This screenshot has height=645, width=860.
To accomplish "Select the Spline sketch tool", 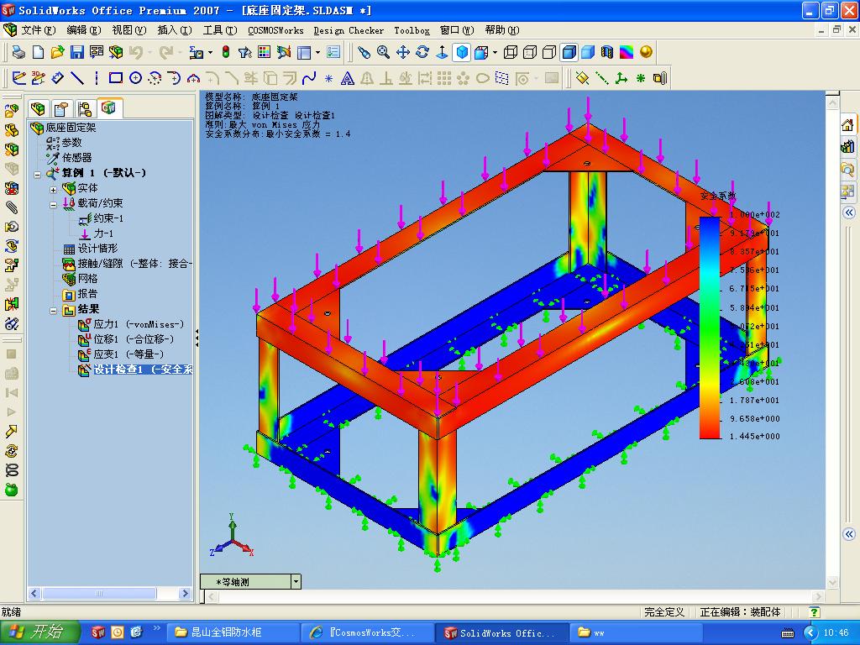I will click(x=309, y=78).
